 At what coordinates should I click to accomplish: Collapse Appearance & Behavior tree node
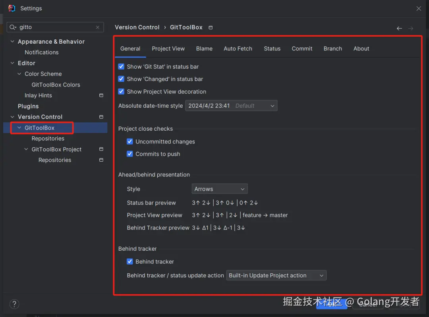coord(12,42)
